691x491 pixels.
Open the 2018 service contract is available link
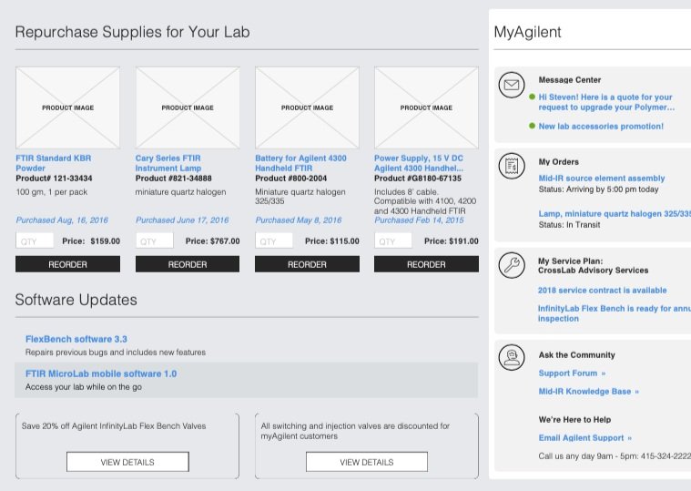click(602, 291)
